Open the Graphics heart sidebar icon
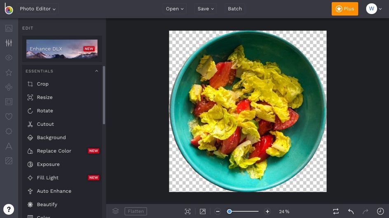The height and width of the screenshot is (218, 389). click(9, 116)
